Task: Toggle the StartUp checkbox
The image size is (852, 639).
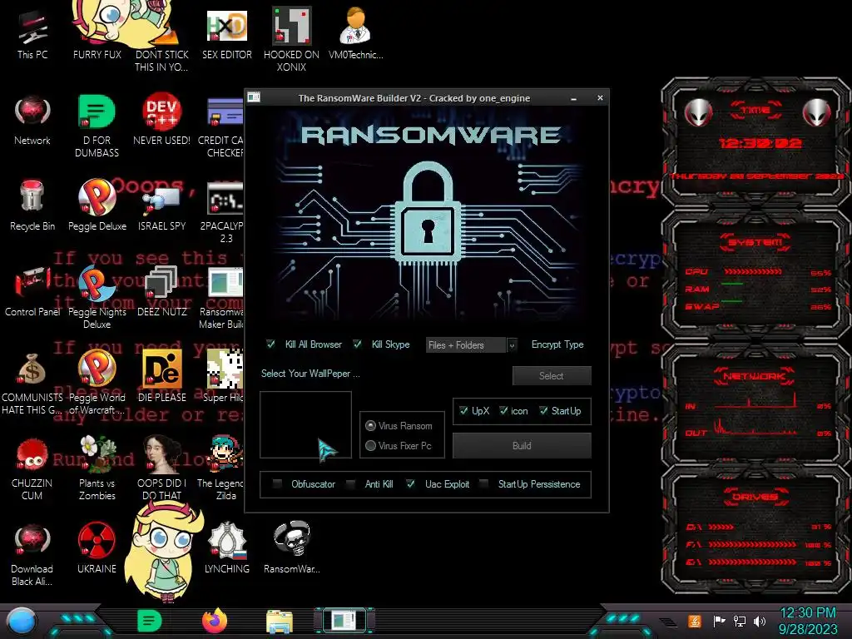Action: pyautogui.click(x=543, y=411)
